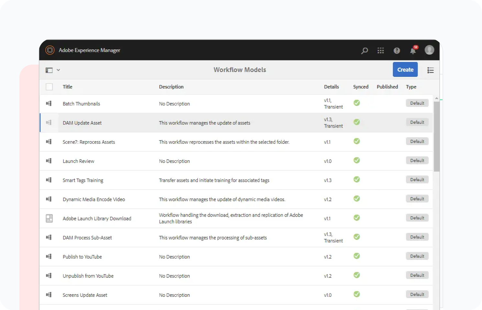Click the Default tag for Dynamic Media Encode Video
The height and width of the screenshot is (310, 482).
coord(417,199)
